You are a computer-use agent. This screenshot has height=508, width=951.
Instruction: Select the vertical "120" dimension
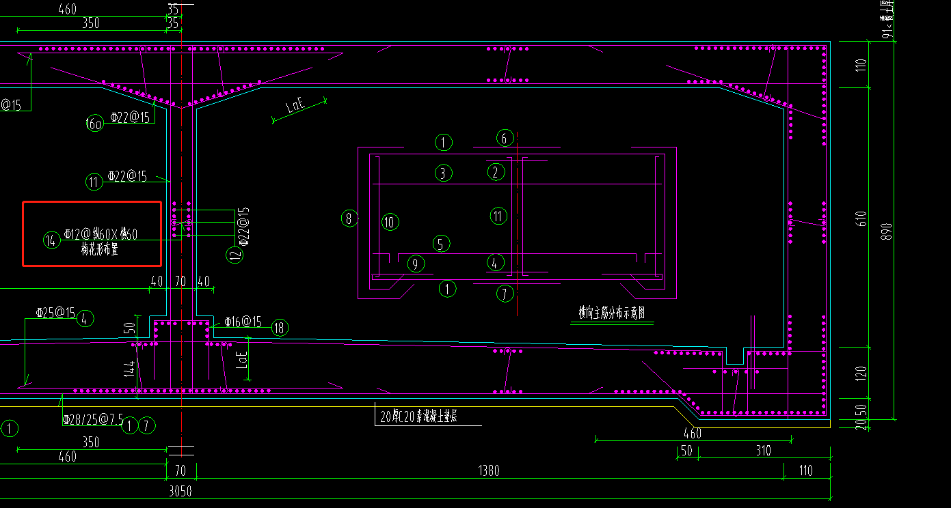(x=861, y=373)
